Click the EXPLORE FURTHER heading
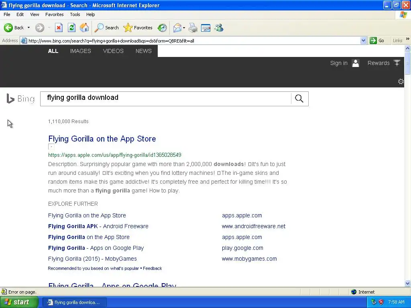 tap(73, 204)
